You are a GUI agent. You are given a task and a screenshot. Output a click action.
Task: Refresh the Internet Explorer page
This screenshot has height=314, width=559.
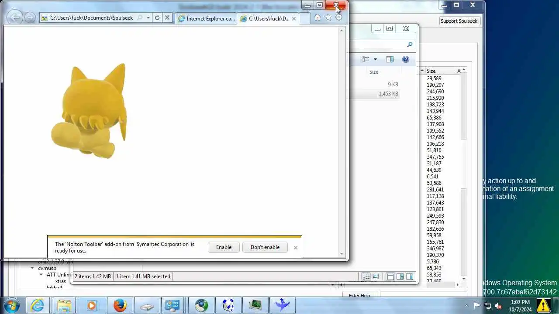[157, 18]
